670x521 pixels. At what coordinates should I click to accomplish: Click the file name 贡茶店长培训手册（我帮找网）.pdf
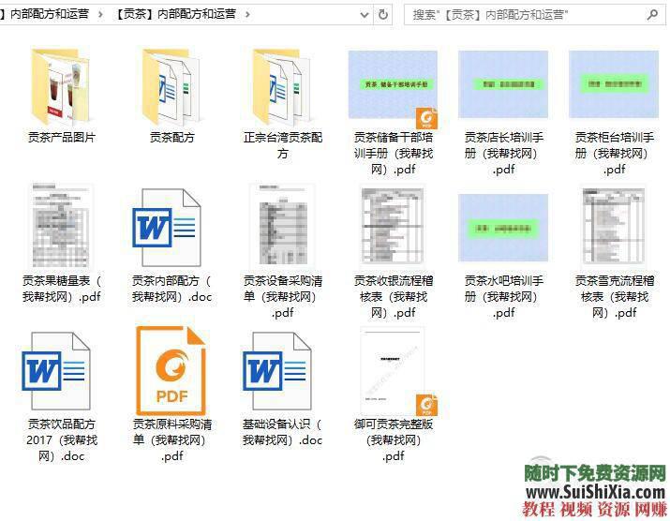point(504,154)
